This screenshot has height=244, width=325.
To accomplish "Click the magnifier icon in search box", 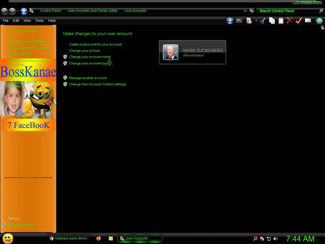I will tap(321, 11).
